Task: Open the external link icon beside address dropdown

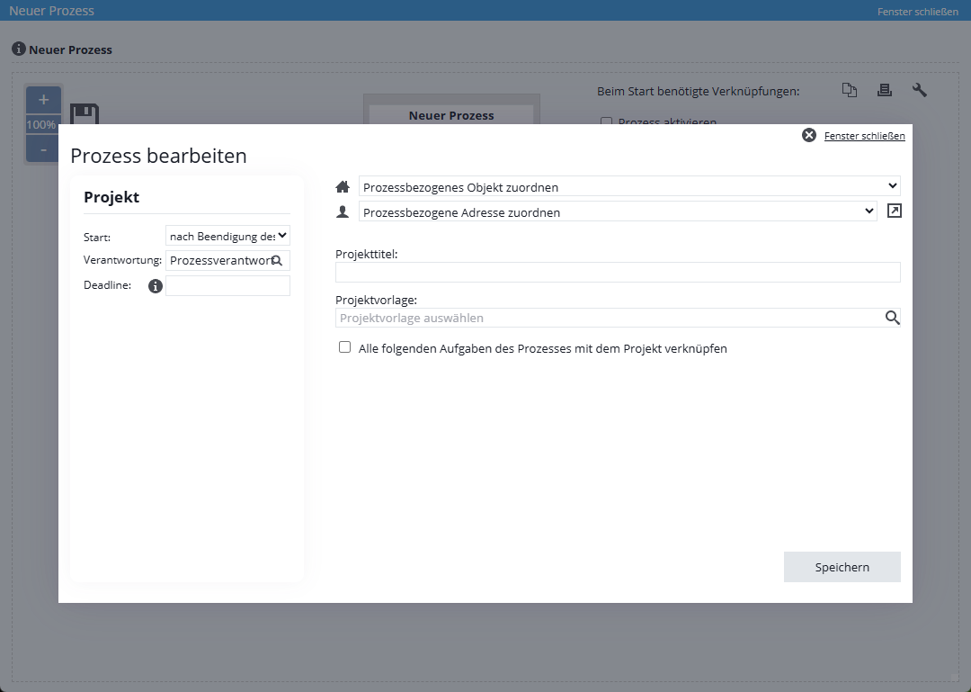Action: 893,211
